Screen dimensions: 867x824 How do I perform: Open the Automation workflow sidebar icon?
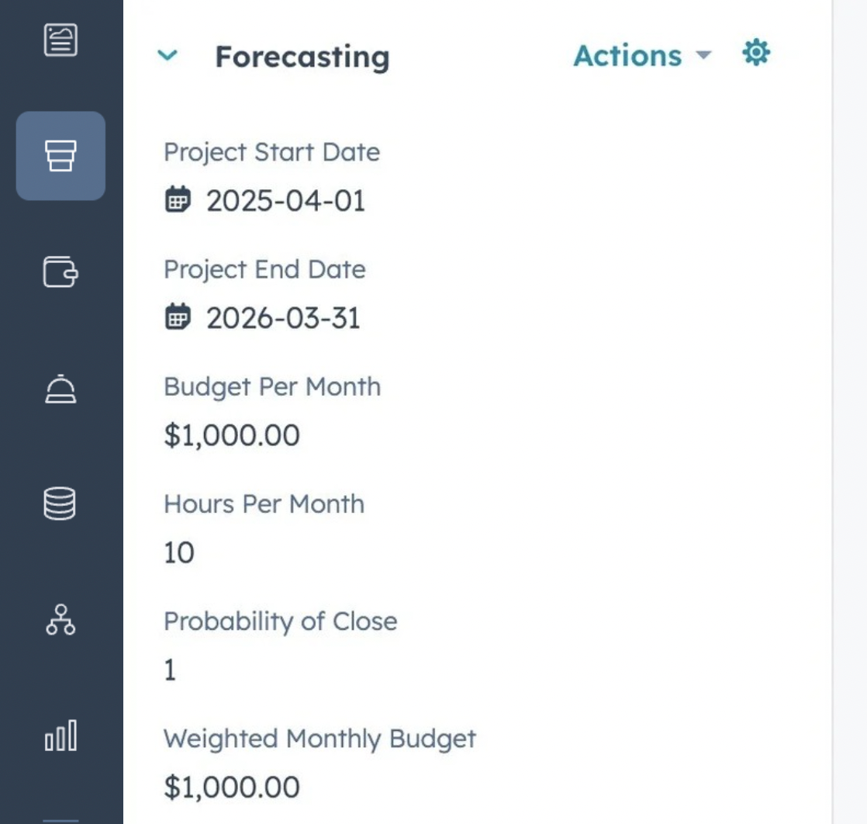pos(60,620)
